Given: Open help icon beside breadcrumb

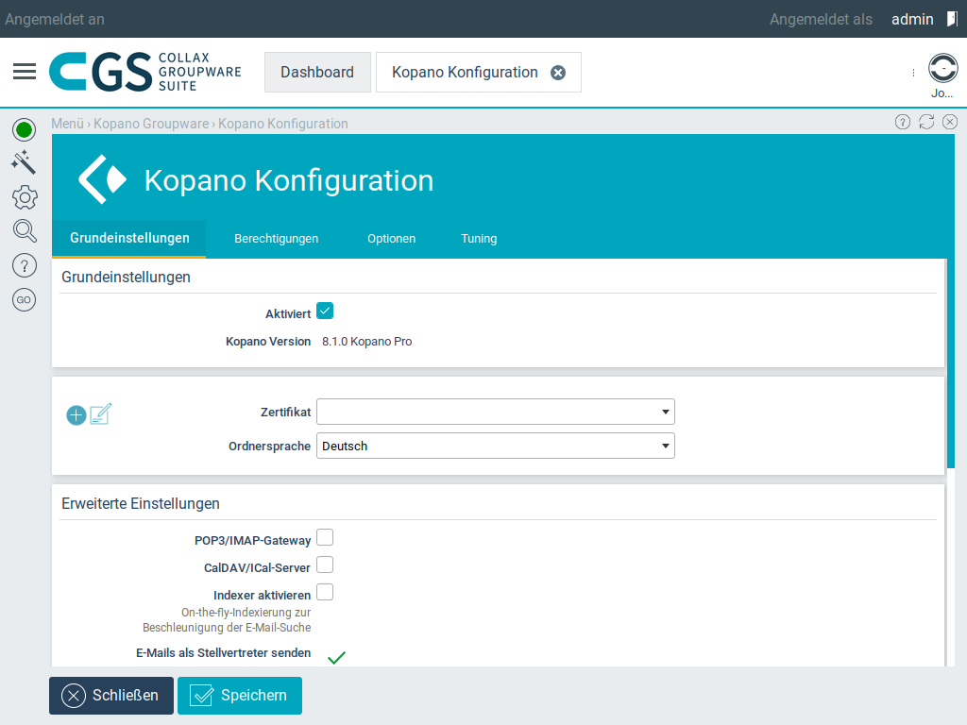Looking at the screenshot, I should click(x=902, y=122).
